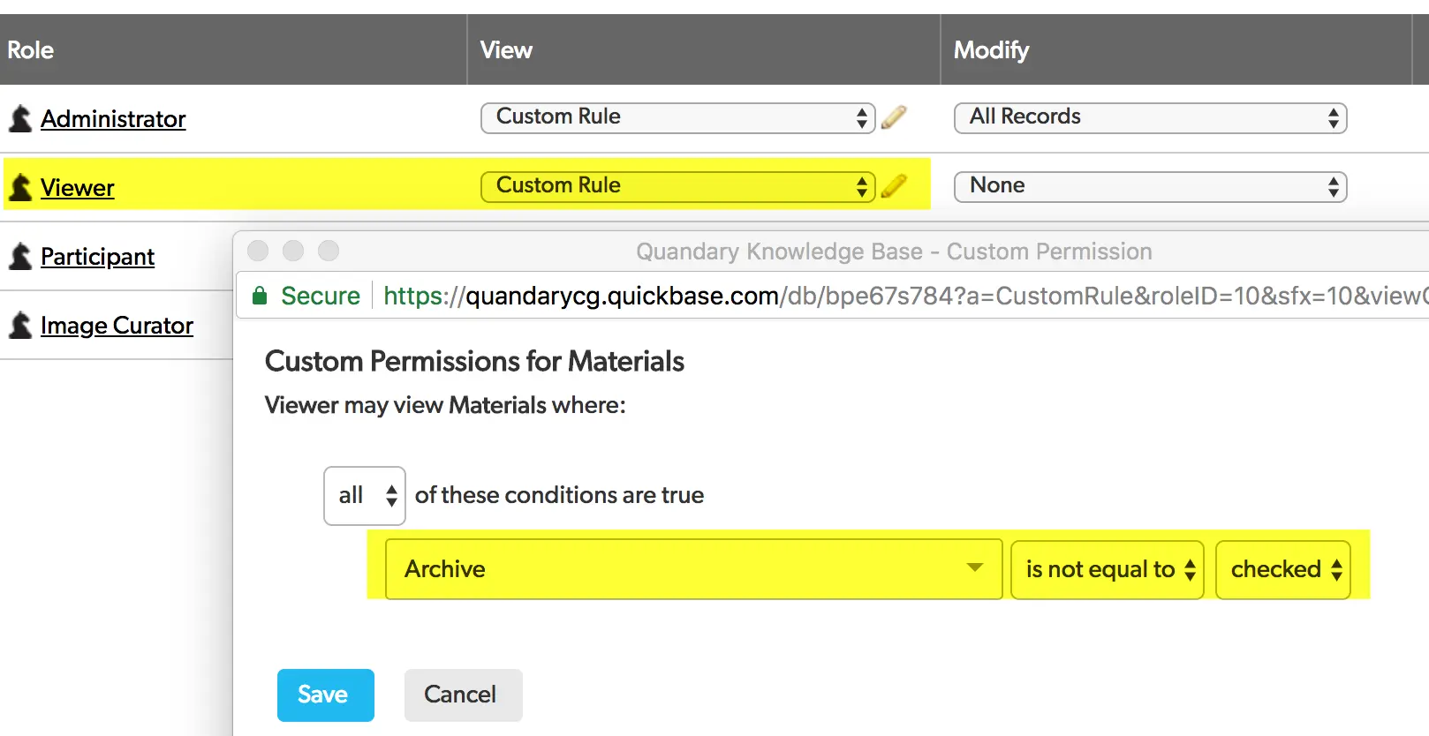Save the custom permission rule
The height and width of the screenshot is (736, 1429).
[326, 695]
